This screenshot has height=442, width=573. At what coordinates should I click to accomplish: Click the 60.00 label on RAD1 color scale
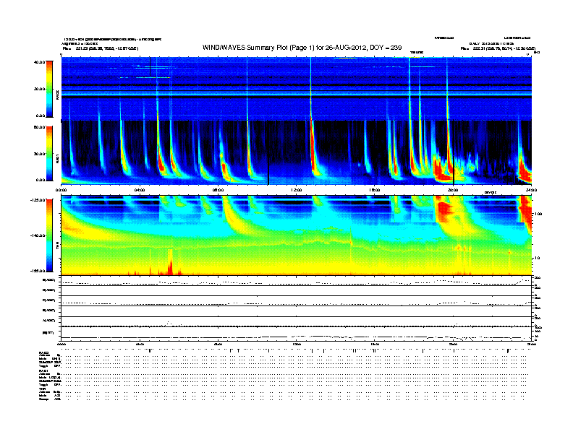(x=39, y=127)
